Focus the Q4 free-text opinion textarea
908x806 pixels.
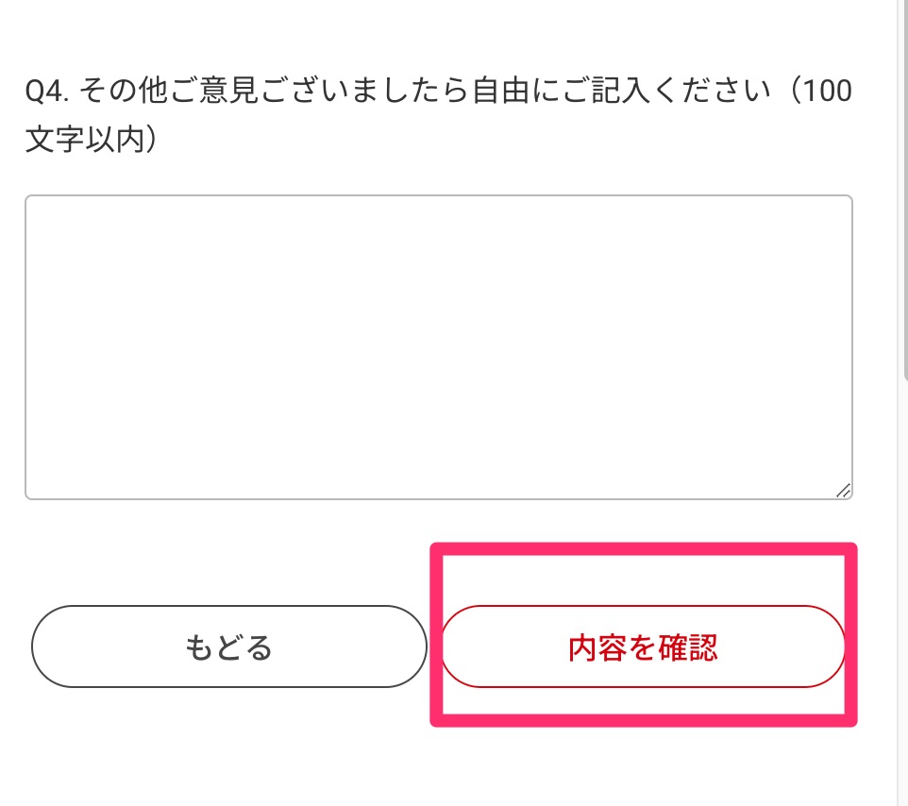pos(438,346)
